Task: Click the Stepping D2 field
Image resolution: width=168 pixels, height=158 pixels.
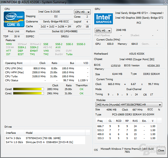Action: pos(56,17)
